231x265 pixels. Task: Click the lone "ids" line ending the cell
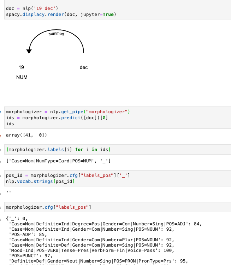coord(10,124)
